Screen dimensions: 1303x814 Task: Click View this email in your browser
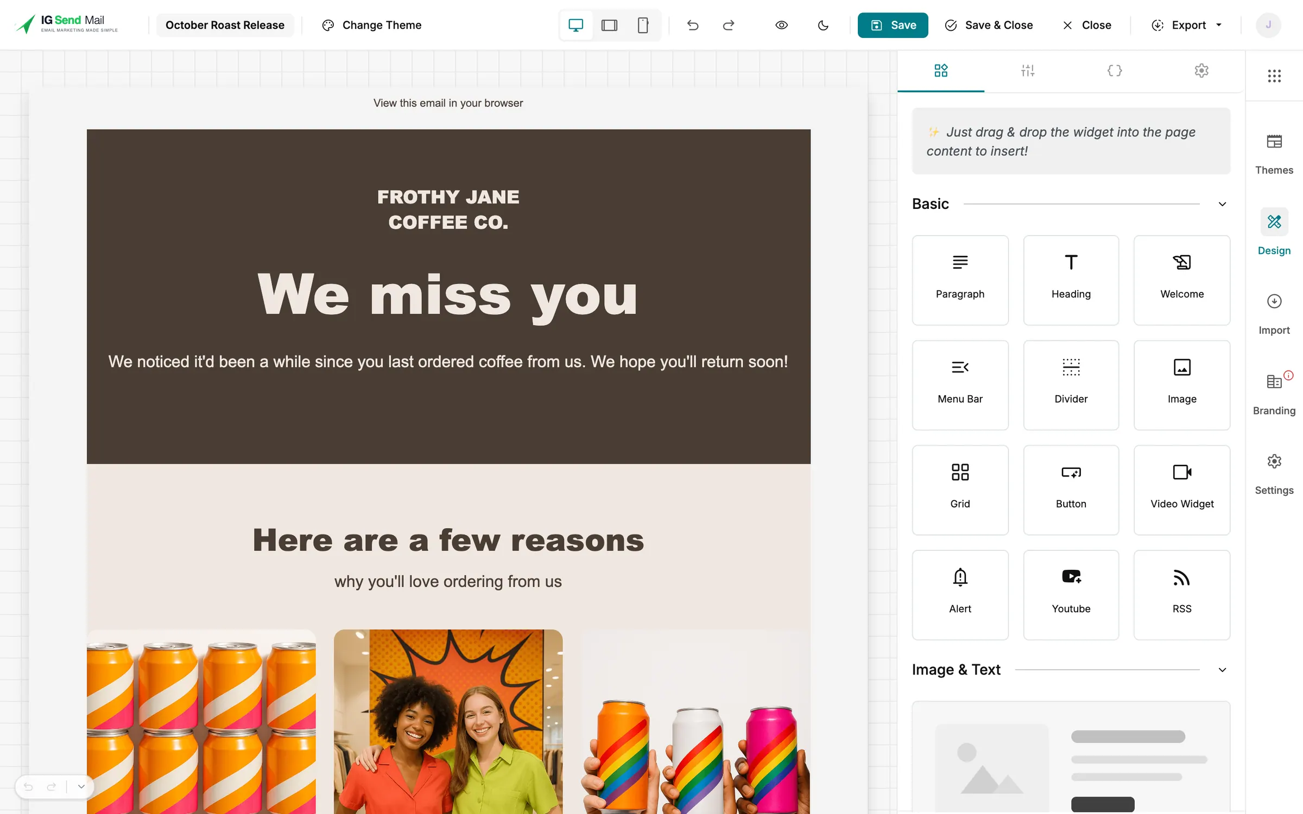tap(448, 103)
